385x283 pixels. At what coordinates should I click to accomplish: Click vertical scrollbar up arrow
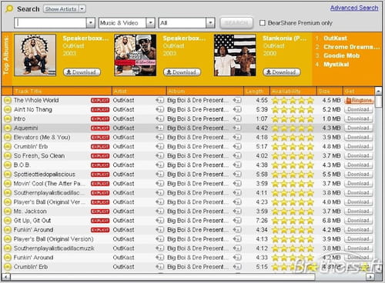pyautogui.click(x=378, y=92)
